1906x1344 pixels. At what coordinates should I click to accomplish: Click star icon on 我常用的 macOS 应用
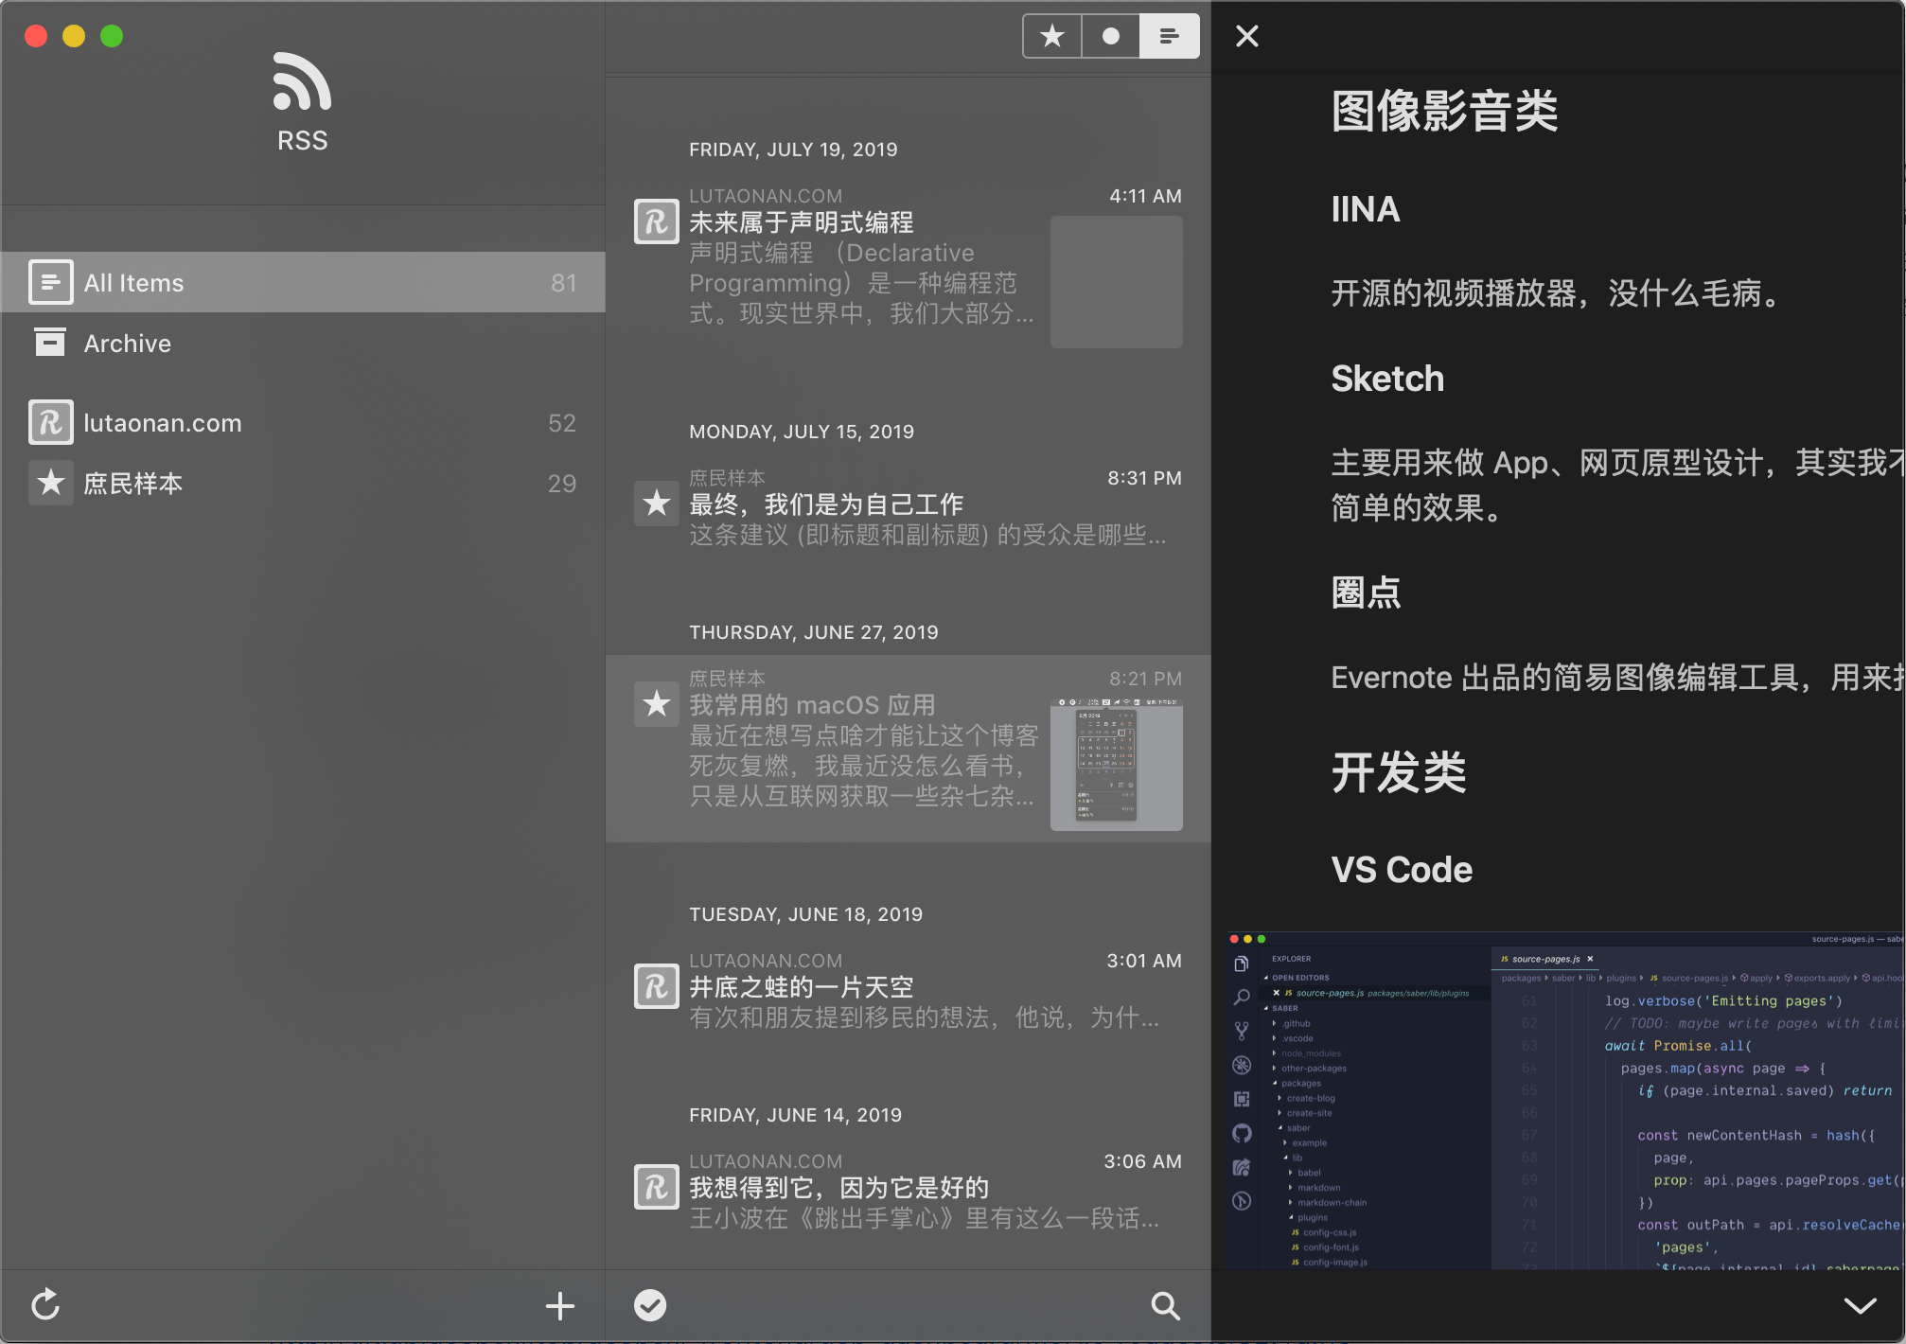(656, 704)
